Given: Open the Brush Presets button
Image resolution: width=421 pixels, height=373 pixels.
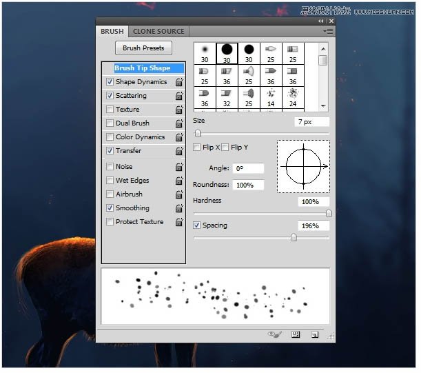Looking at the screenshot, I should click(143, 48).
